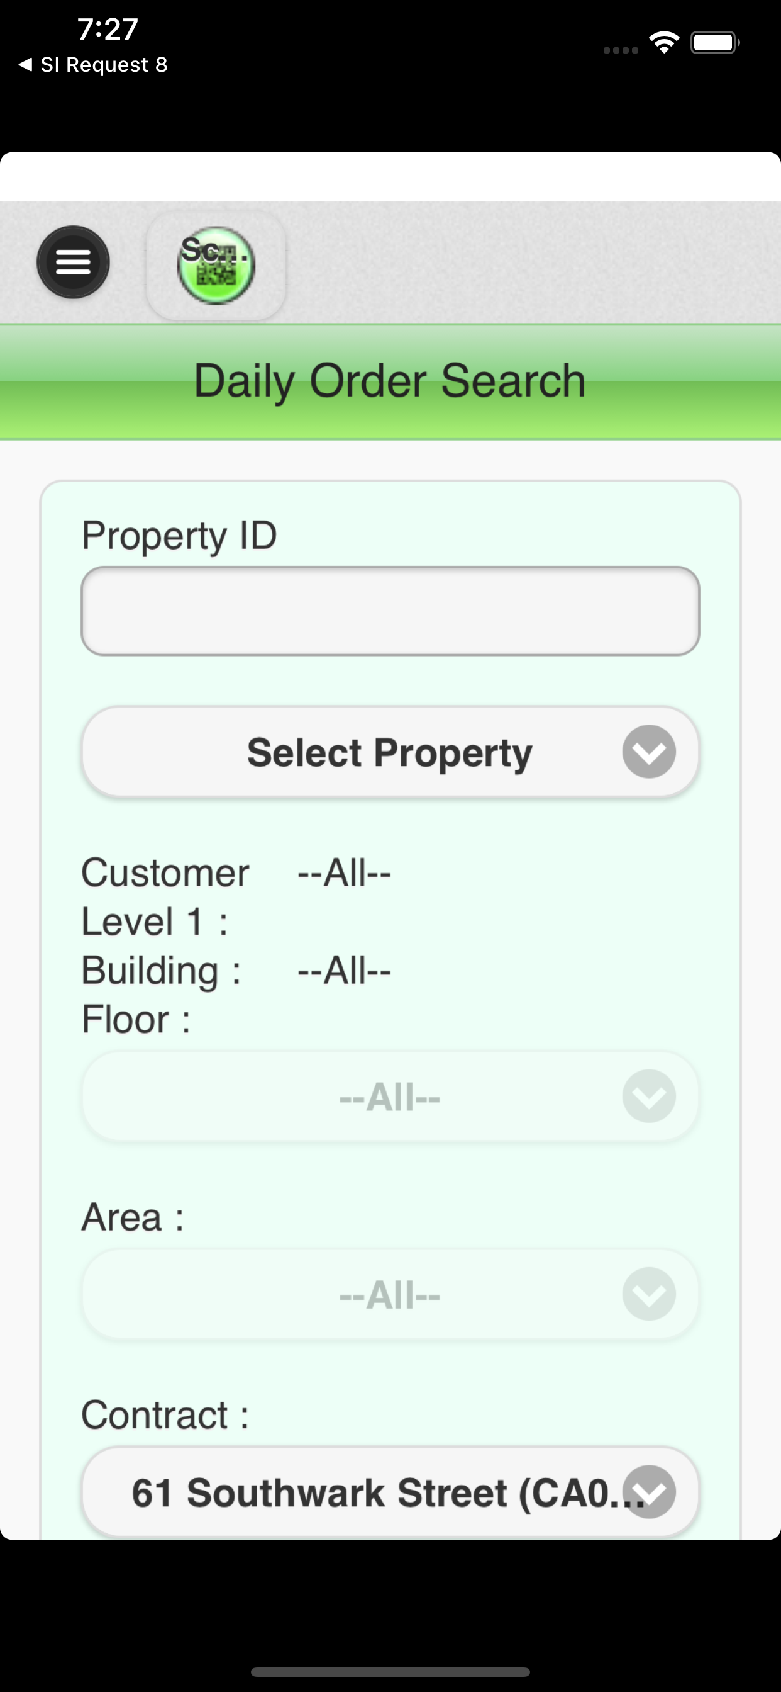Tap the Customer Level 1 --All-- value
Image resolution: width=781 pixels, height=1692 pixels.
(344, 873)
